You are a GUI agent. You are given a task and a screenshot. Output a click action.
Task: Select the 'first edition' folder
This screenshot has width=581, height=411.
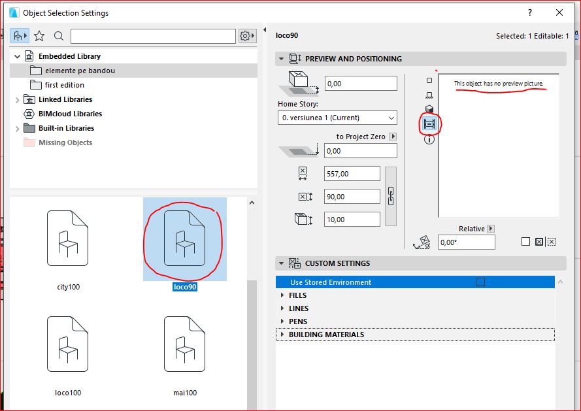click(64, 85)
